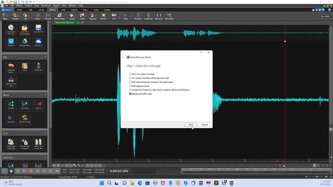Click the Buy Online button
Image resolution: width=333 pixels, height=187 pixels.
tap(325, 16)
